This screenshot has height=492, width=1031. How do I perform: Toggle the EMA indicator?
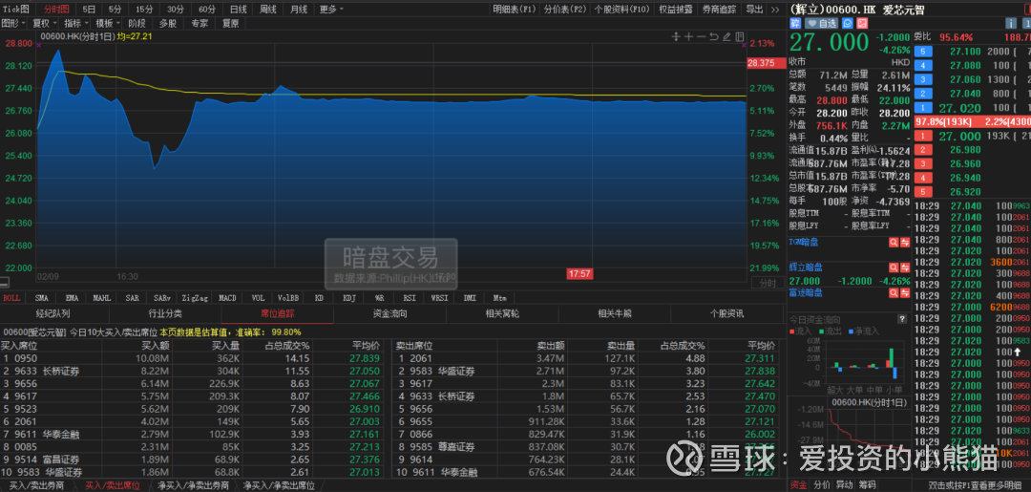72,298
